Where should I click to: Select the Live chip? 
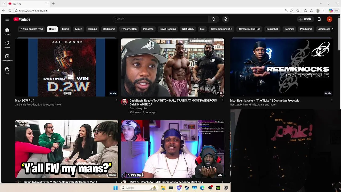pyautogui.click(x=202, y=29)
